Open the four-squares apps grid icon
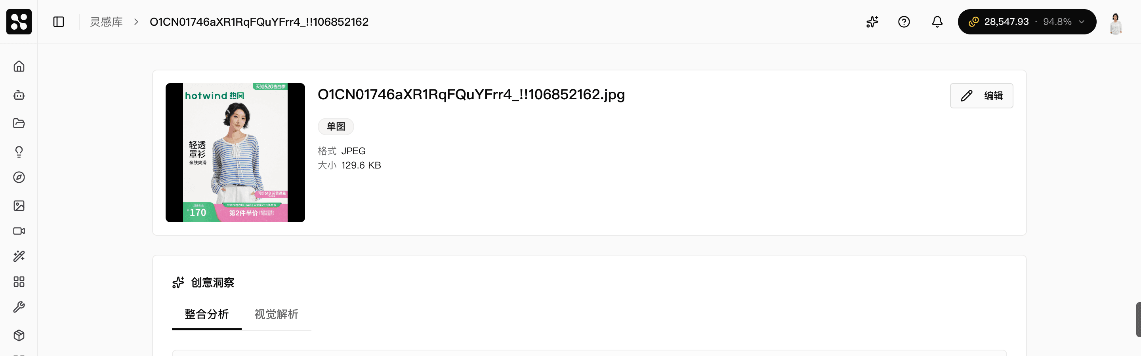 [19, 282]
